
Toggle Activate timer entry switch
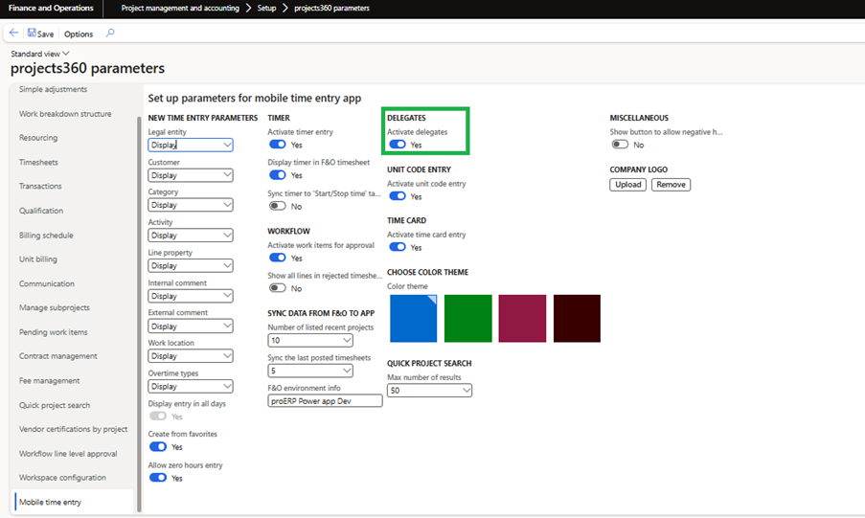coord(278,145)
